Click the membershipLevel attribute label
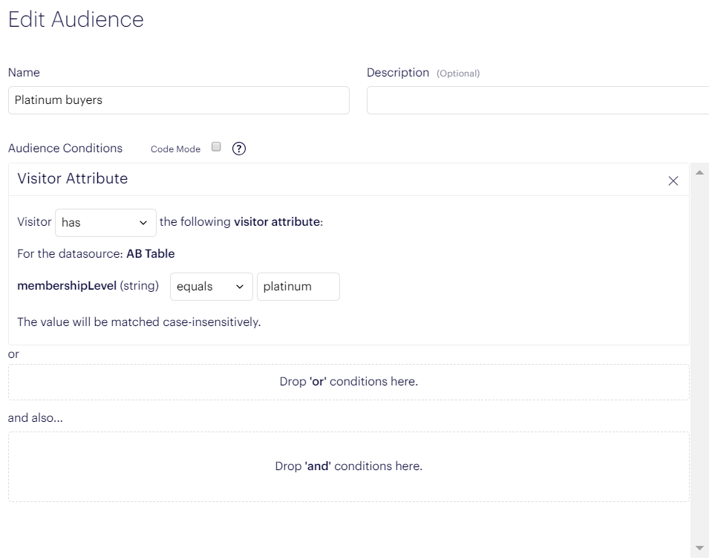The image size is (709, 560). 67,286
